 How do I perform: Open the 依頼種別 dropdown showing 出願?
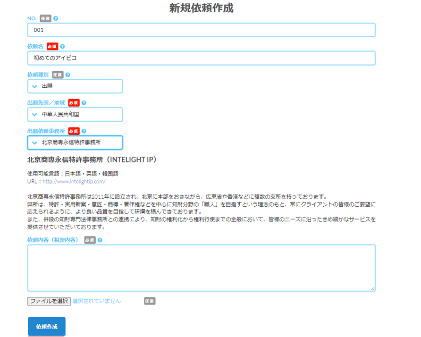pos(75,86)
